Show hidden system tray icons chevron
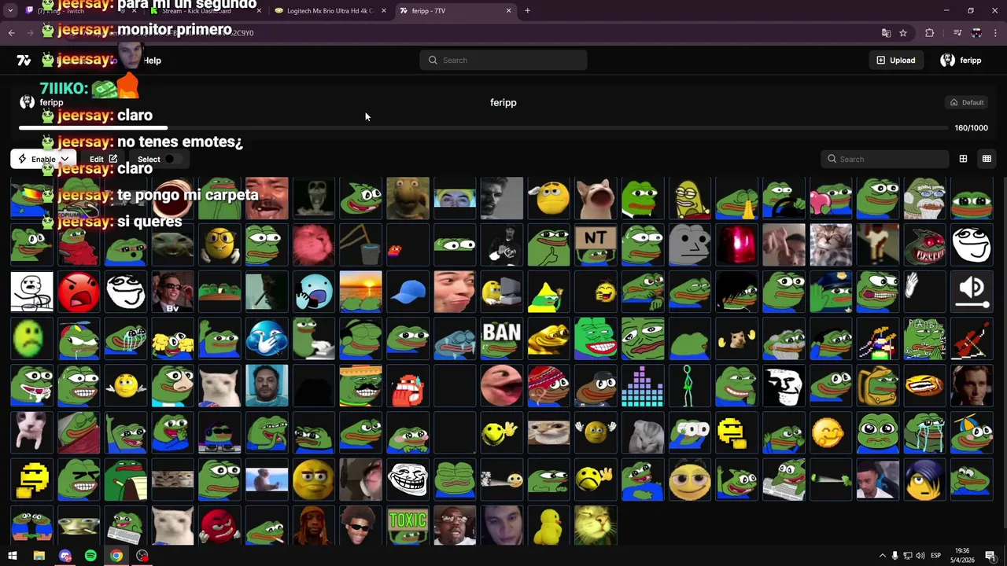The image size is (1007, 566). tap(882, 556)
